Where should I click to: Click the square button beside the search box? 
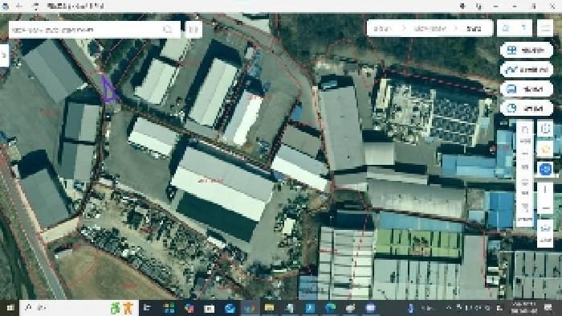tap(193, 30)
